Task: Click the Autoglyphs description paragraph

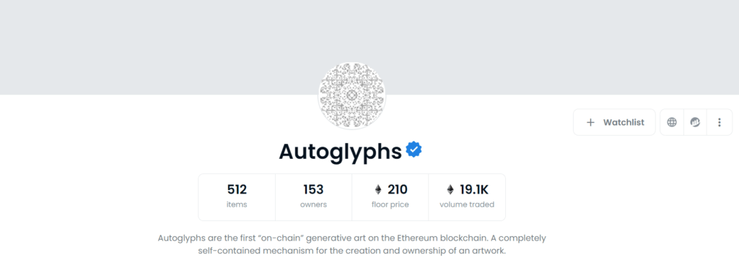Action: (351, 244)
